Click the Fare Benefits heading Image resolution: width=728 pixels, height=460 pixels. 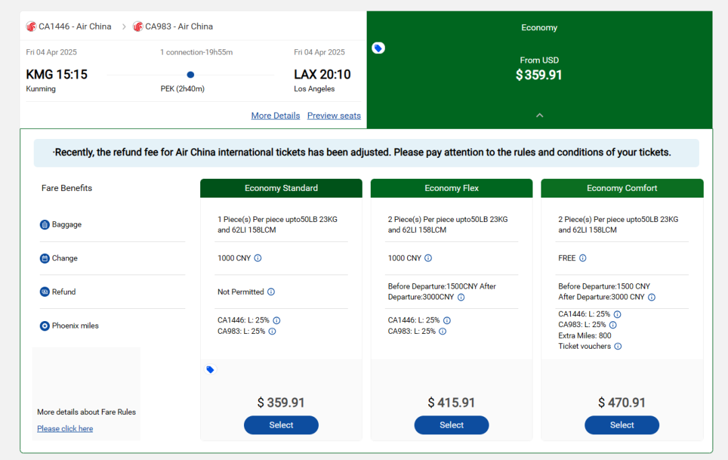coord(67,188)
